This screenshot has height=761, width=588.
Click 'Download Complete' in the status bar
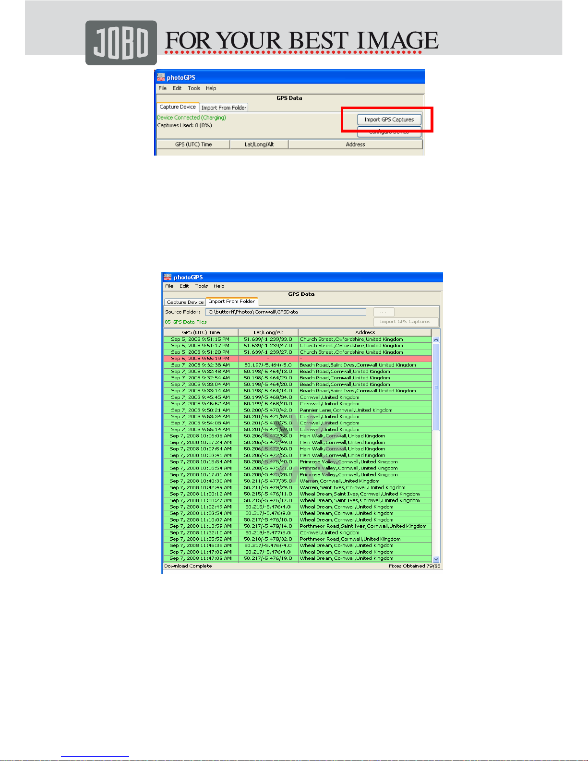tap(188, 566)
